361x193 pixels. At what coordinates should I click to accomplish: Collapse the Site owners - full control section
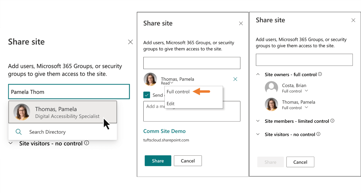pyautogui.click(x=258, y=74)
